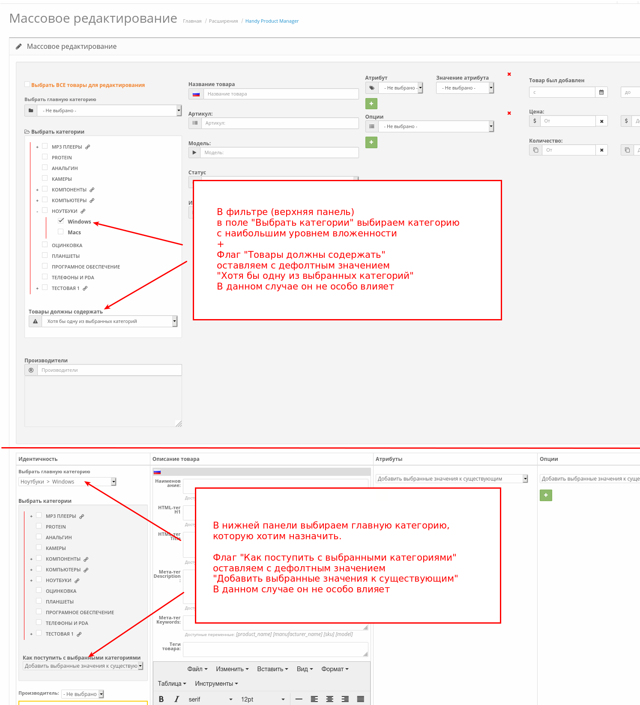The height and width of the screenshot is (705, 640).
Task: Clear the Количество 'От' field with X icon
Action: pos(601,150)
